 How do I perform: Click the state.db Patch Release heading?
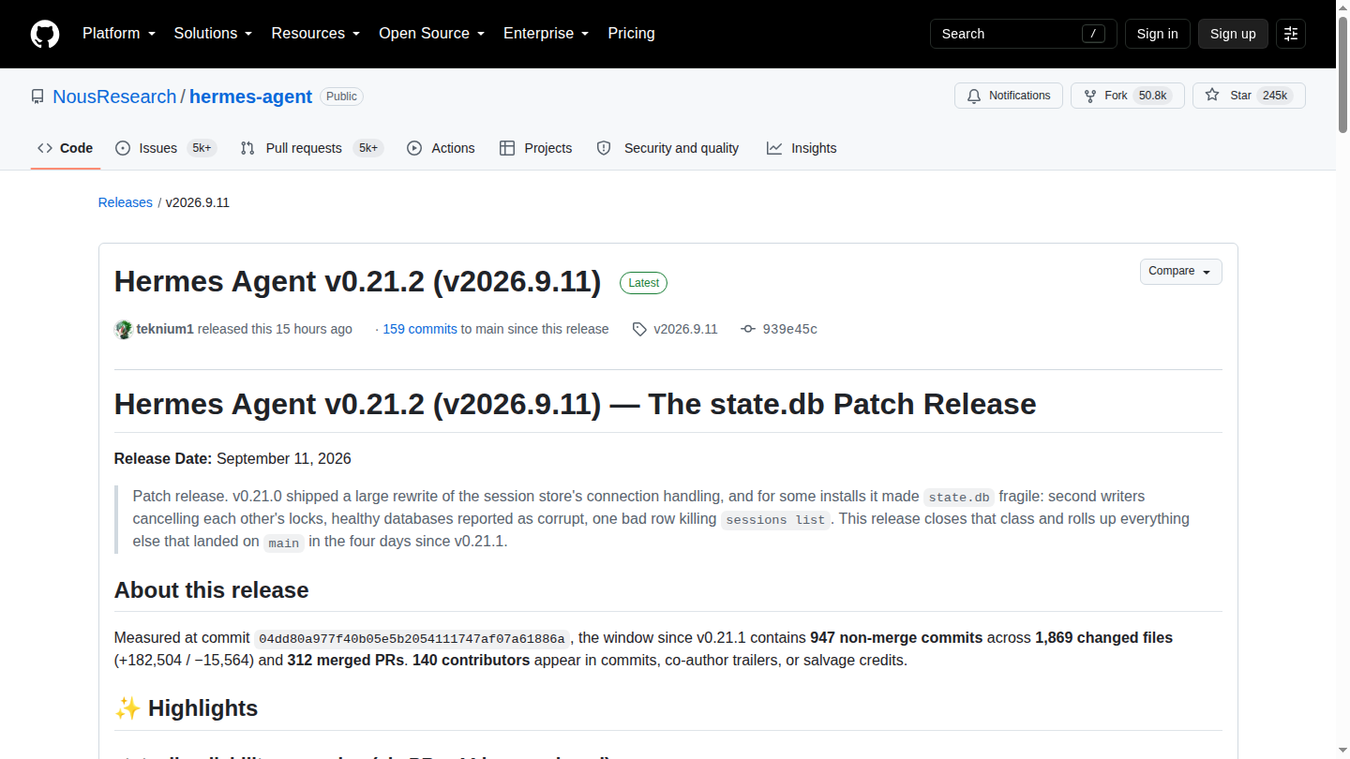pyautogui.click(x=575, y=404)
